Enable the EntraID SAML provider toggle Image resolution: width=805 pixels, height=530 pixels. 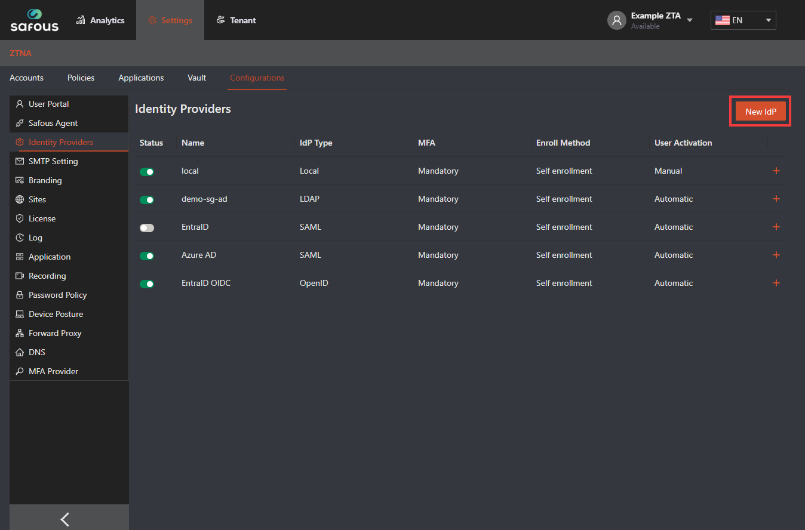tap(147, 227)
